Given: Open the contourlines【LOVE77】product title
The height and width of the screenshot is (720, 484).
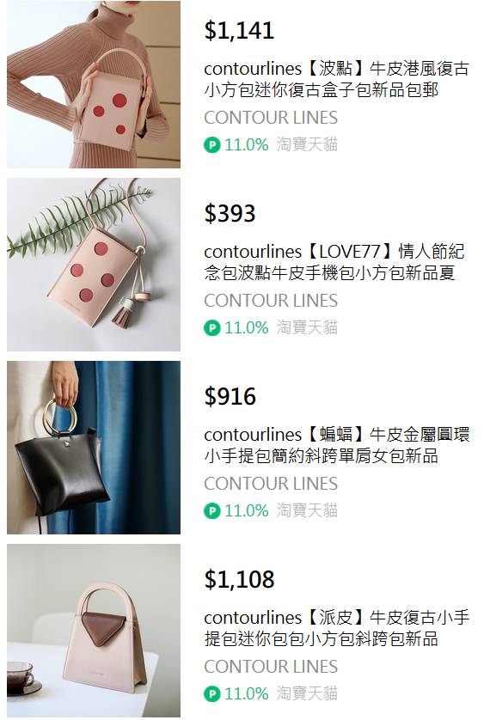Looking at the screenshot, I should pyautogui.click(x=334, y=262).
